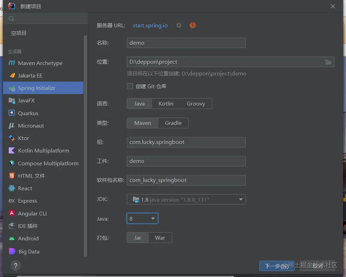Choose Gradle as the build type

(x=173, y=123)
